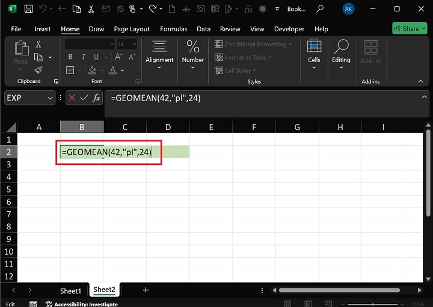
Task: Switch to the Data tab
Action: 203,29
